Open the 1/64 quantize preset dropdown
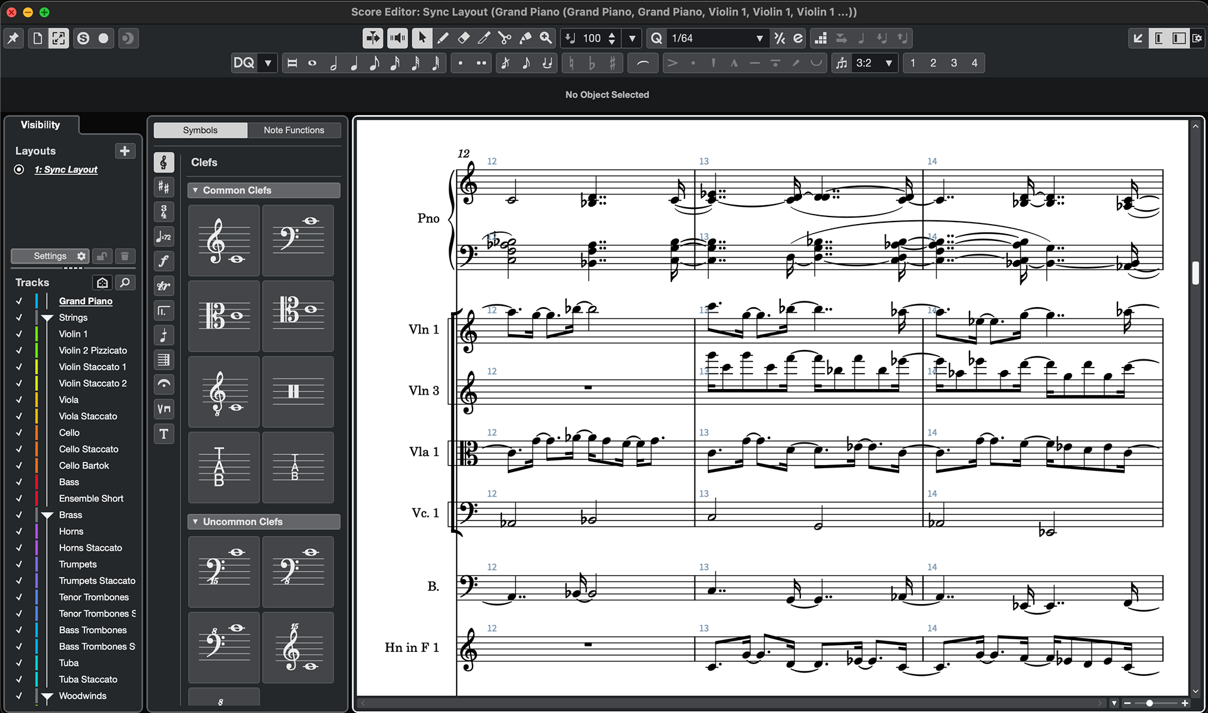Viewport: 1208px width, 713px height. click(759, 38)
